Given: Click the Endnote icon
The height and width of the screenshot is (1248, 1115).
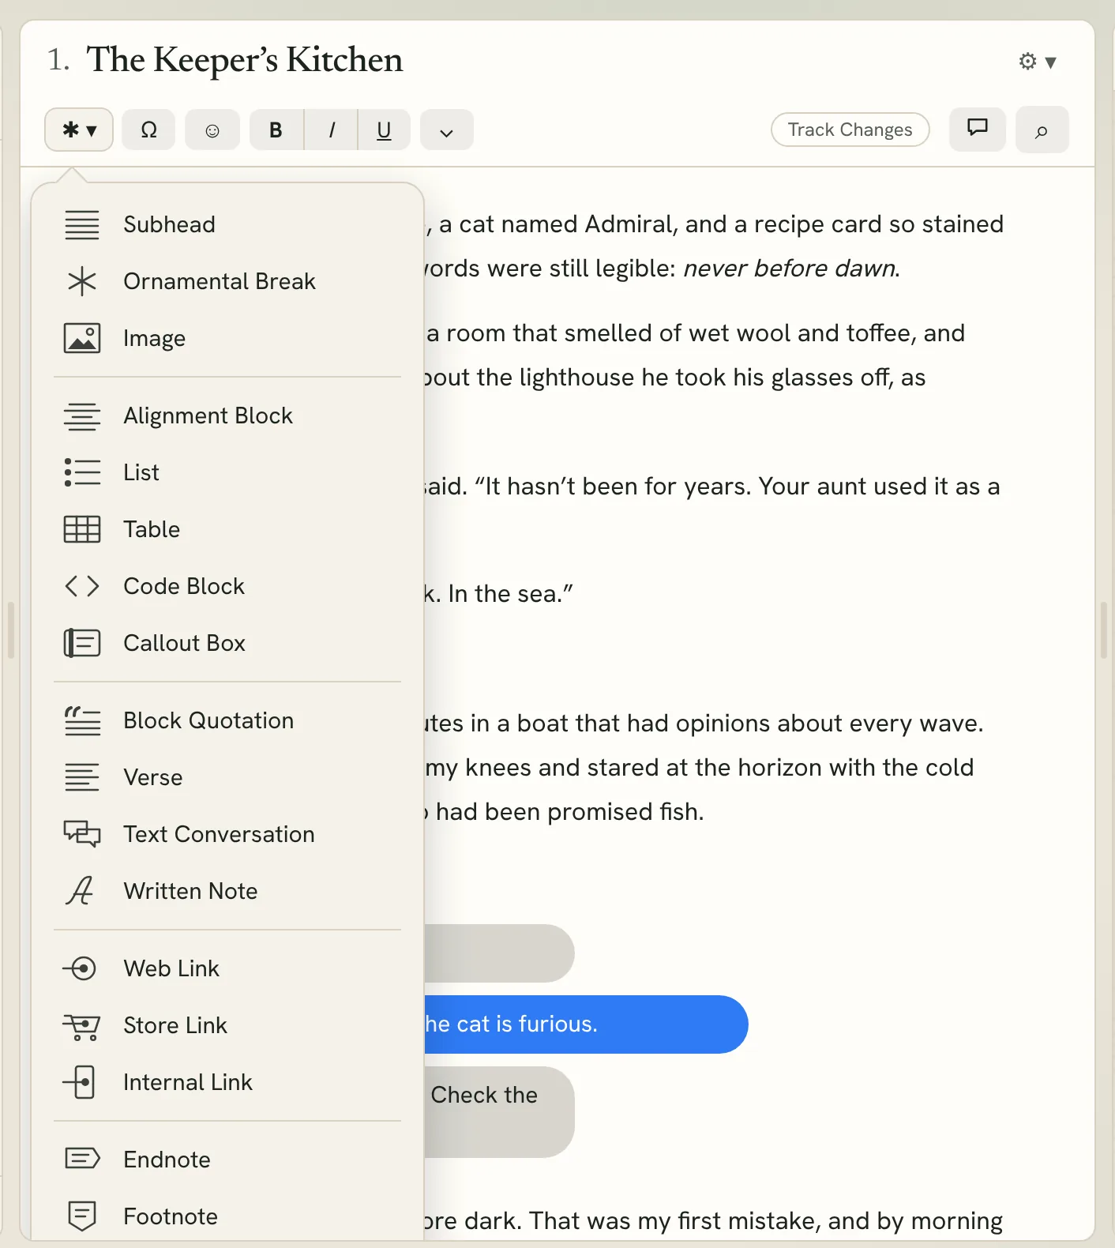Looking at the screenshot, I should tap(82, 1159).
